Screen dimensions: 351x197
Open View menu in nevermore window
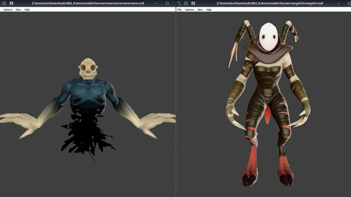click(18, 10)
